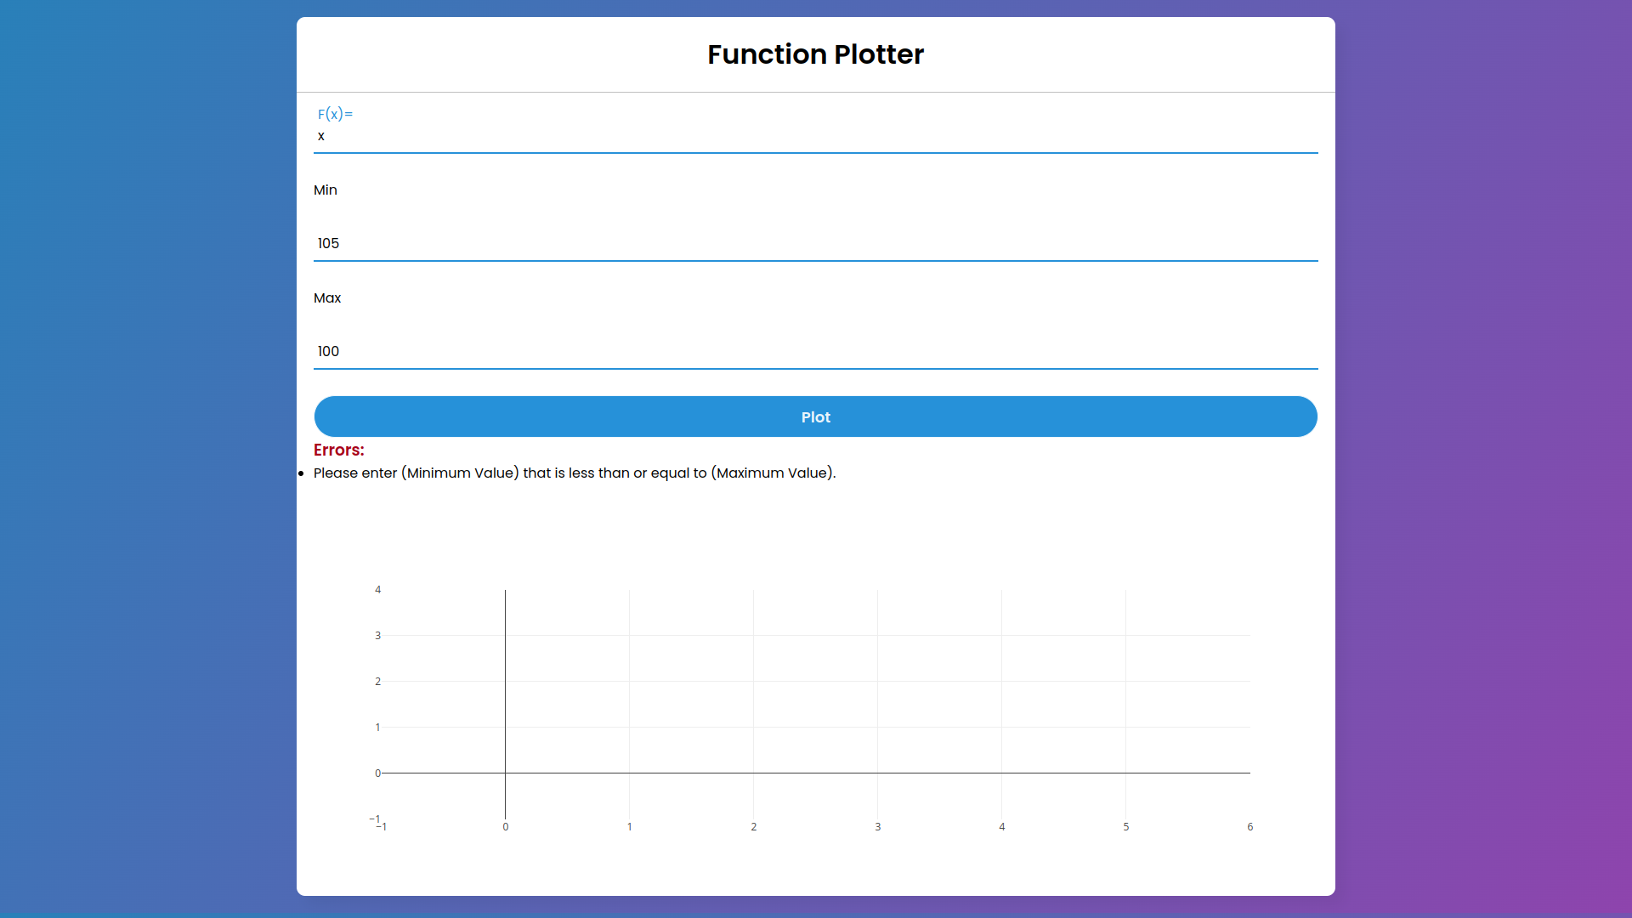Click x-axis tick label 5 on chart
The height and width of the screenshot is (918, 1632).
click(1126, 827)
